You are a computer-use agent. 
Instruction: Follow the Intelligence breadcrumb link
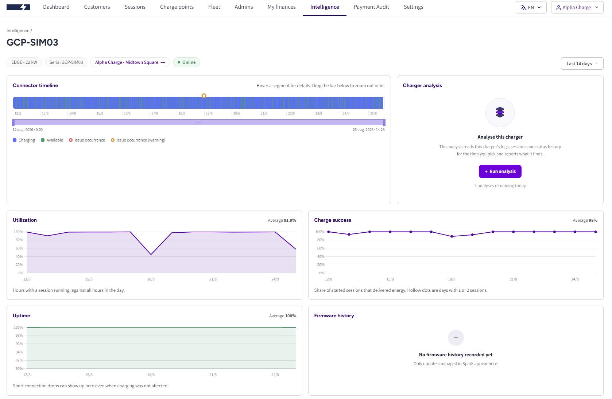tap(18, 31)
